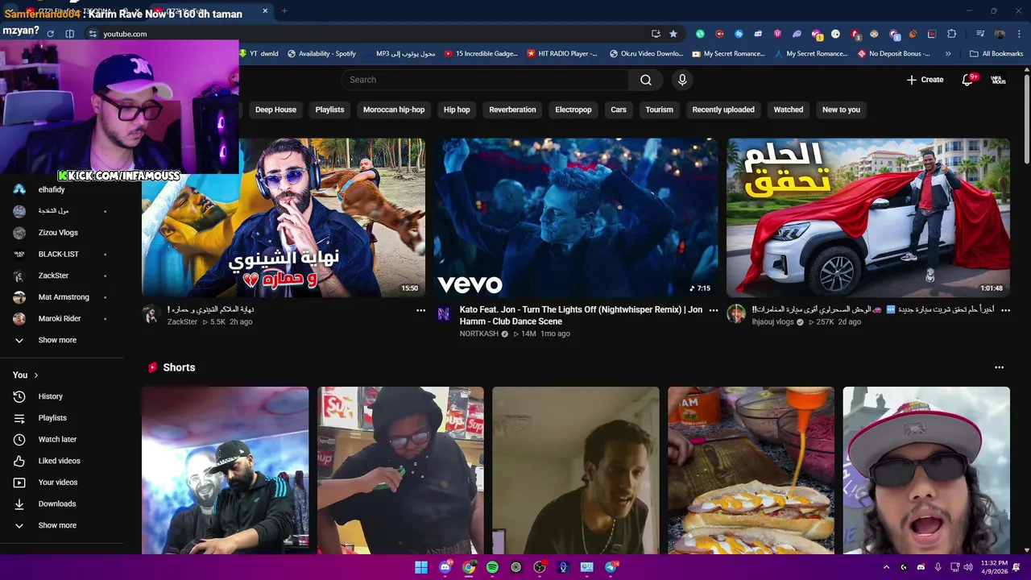Click the Create button
1031x580 pixels.
(925, 80)
